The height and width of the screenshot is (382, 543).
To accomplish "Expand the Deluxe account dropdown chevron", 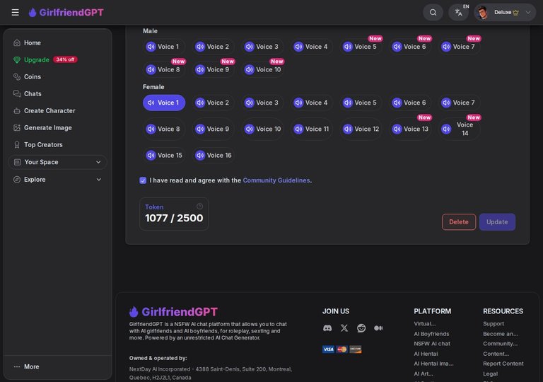I will tap(528, 13).
